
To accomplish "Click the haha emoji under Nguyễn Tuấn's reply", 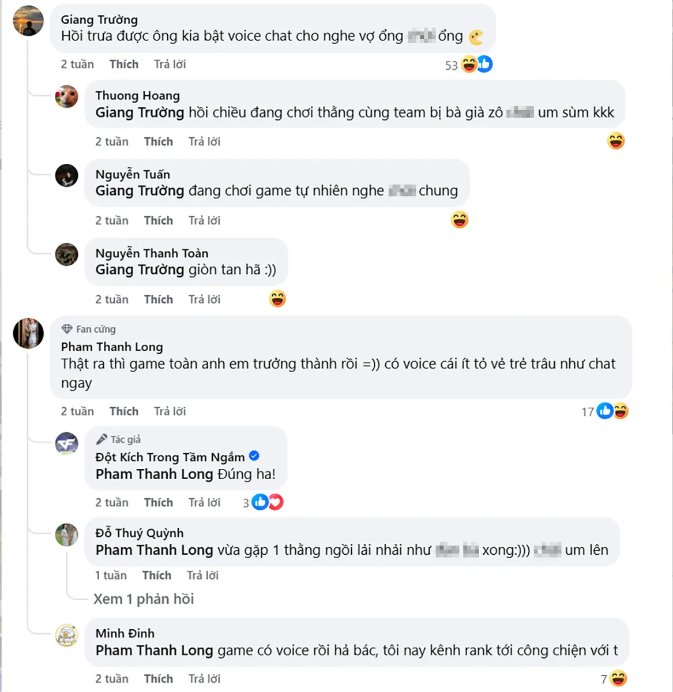I will (x=460, y=220).
